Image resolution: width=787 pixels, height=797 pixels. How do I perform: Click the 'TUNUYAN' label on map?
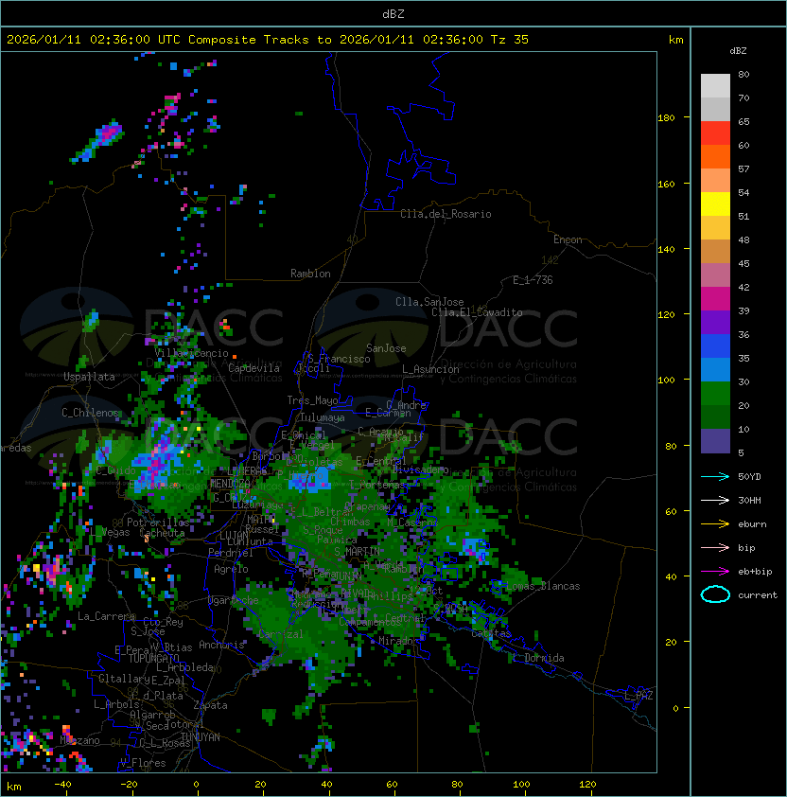point(201,737)
